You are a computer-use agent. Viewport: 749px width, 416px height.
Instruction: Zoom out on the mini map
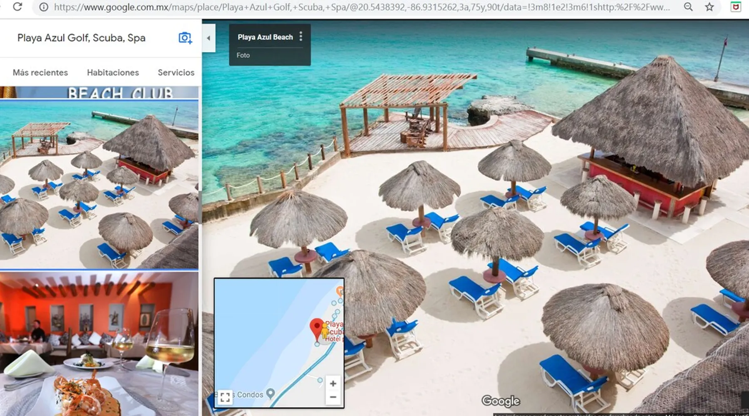coord(333,397)
